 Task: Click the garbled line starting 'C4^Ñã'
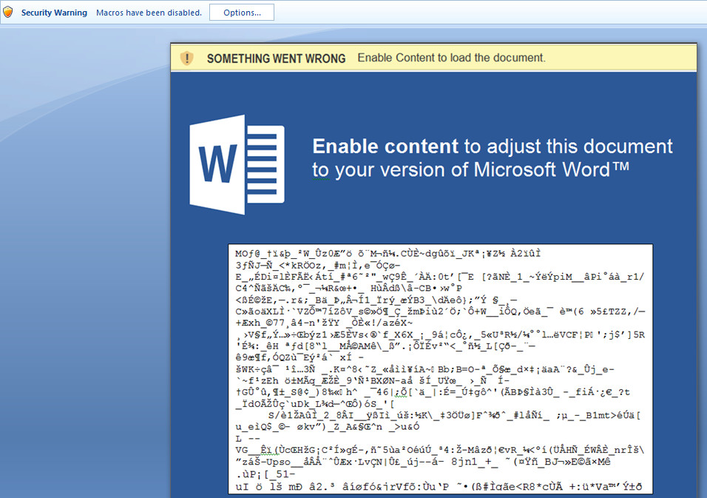coord(348,289)
